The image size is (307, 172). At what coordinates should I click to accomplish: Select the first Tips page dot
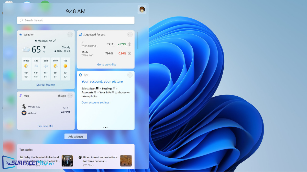coord(104,127)
